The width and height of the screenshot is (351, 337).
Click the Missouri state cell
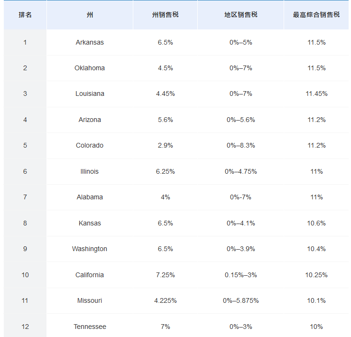pos(90,300)
